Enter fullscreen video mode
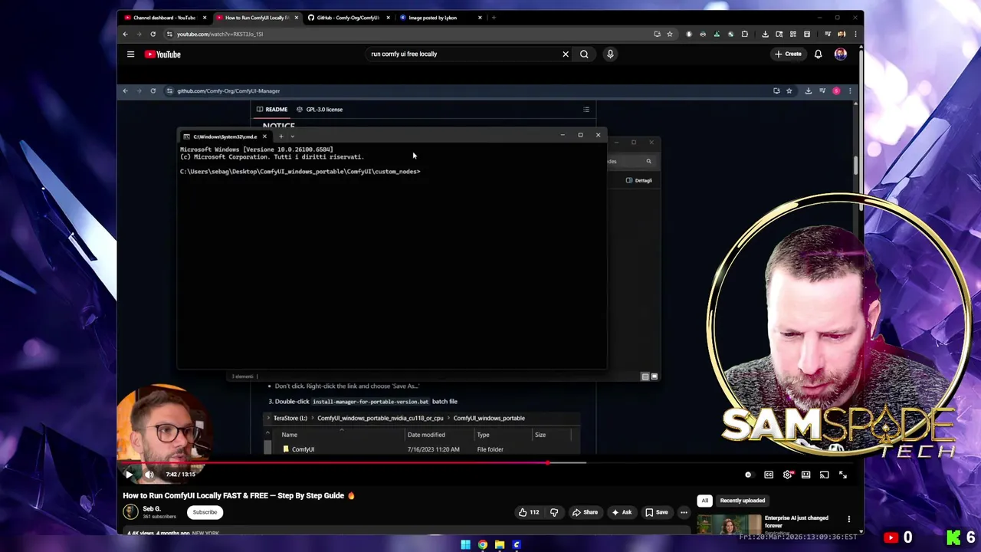 (843, 475)
